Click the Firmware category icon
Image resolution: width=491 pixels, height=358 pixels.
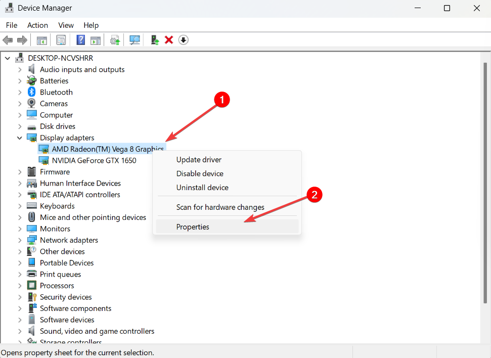32,171
